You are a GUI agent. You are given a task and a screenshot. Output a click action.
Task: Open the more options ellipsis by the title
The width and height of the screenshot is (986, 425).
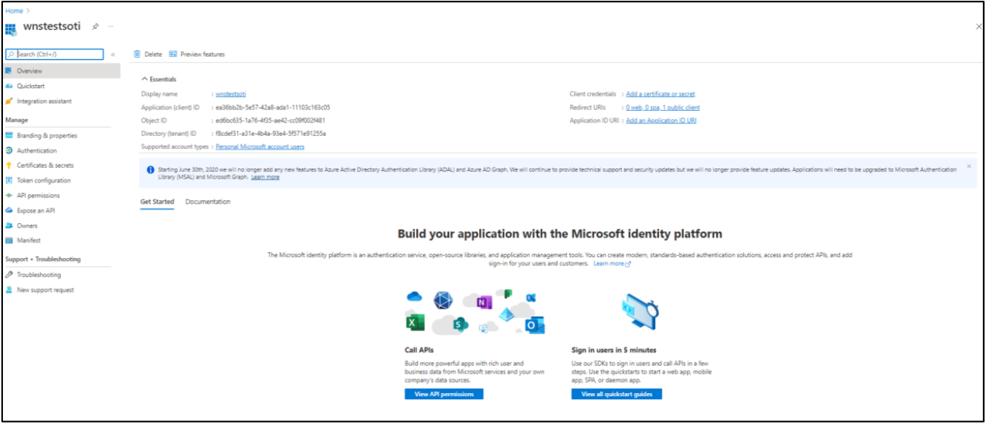coord(111,27)
